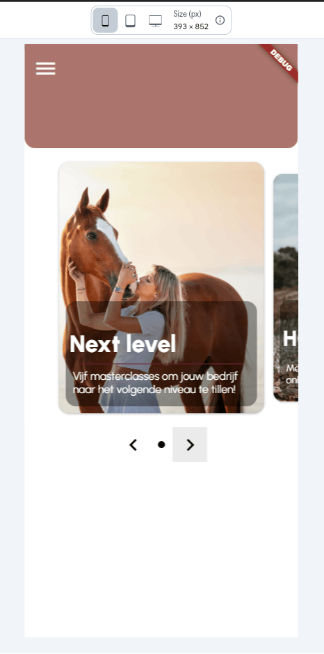Switch to the desktop monitor preview icon

tap(155, 20)
